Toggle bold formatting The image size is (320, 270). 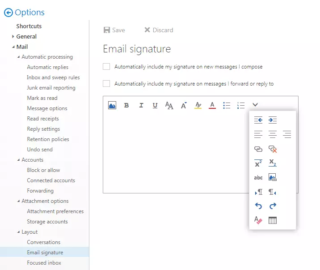coord(126,105)
